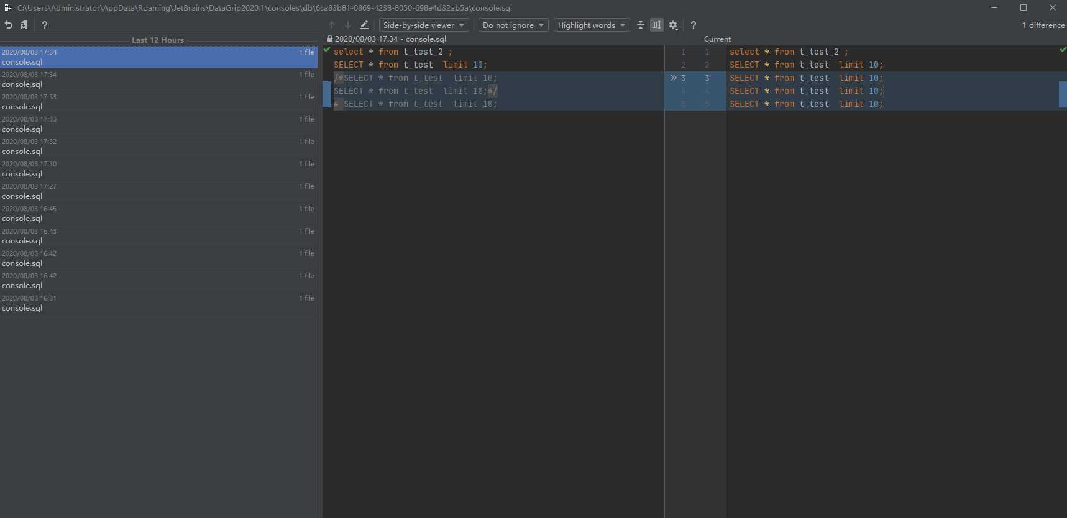The width and height of the screenshot is (1067, 518).
Task: Toggle synchronize scrolling button
Action: pos(656,25)
